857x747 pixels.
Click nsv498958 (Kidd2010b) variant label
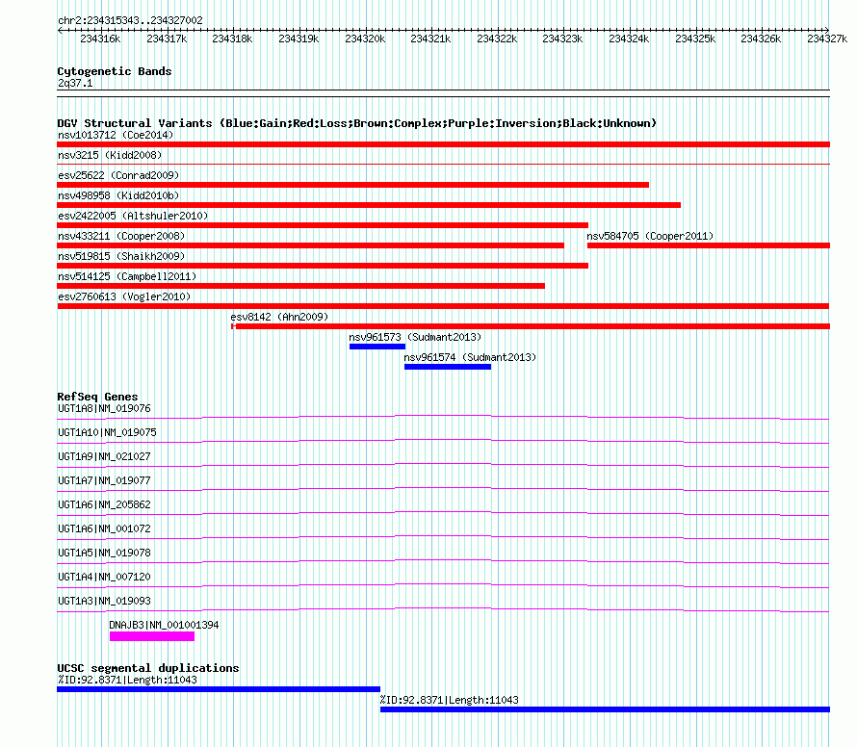click(x=118, y=195)
